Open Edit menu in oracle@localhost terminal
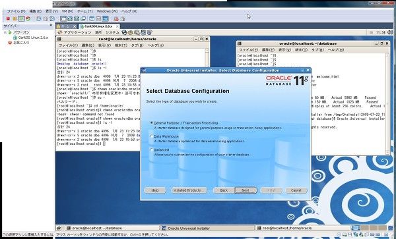 tap(268, 50)
